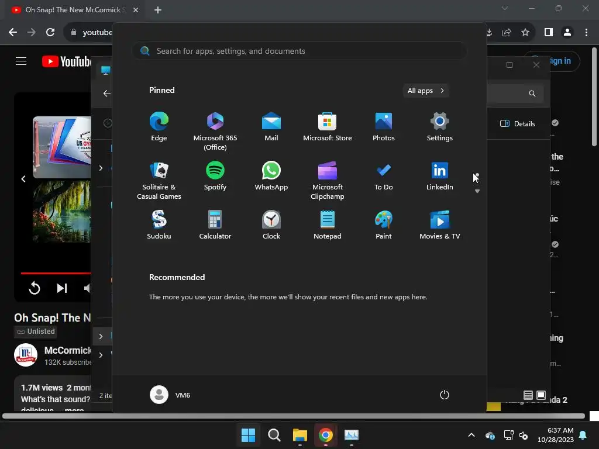Go to next page of pinned apps
Viewport: 599px width, 449px height.
point(477,191)
